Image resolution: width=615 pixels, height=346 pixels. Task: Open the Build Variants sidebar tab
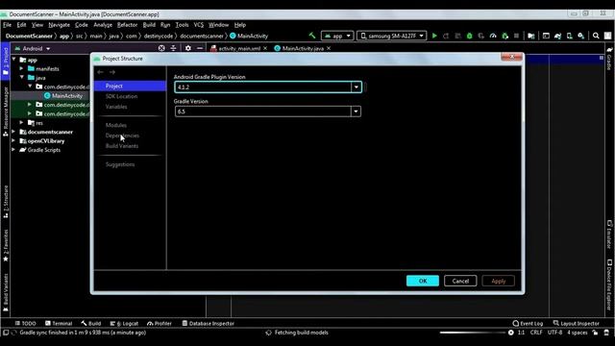tap(6, 292)
